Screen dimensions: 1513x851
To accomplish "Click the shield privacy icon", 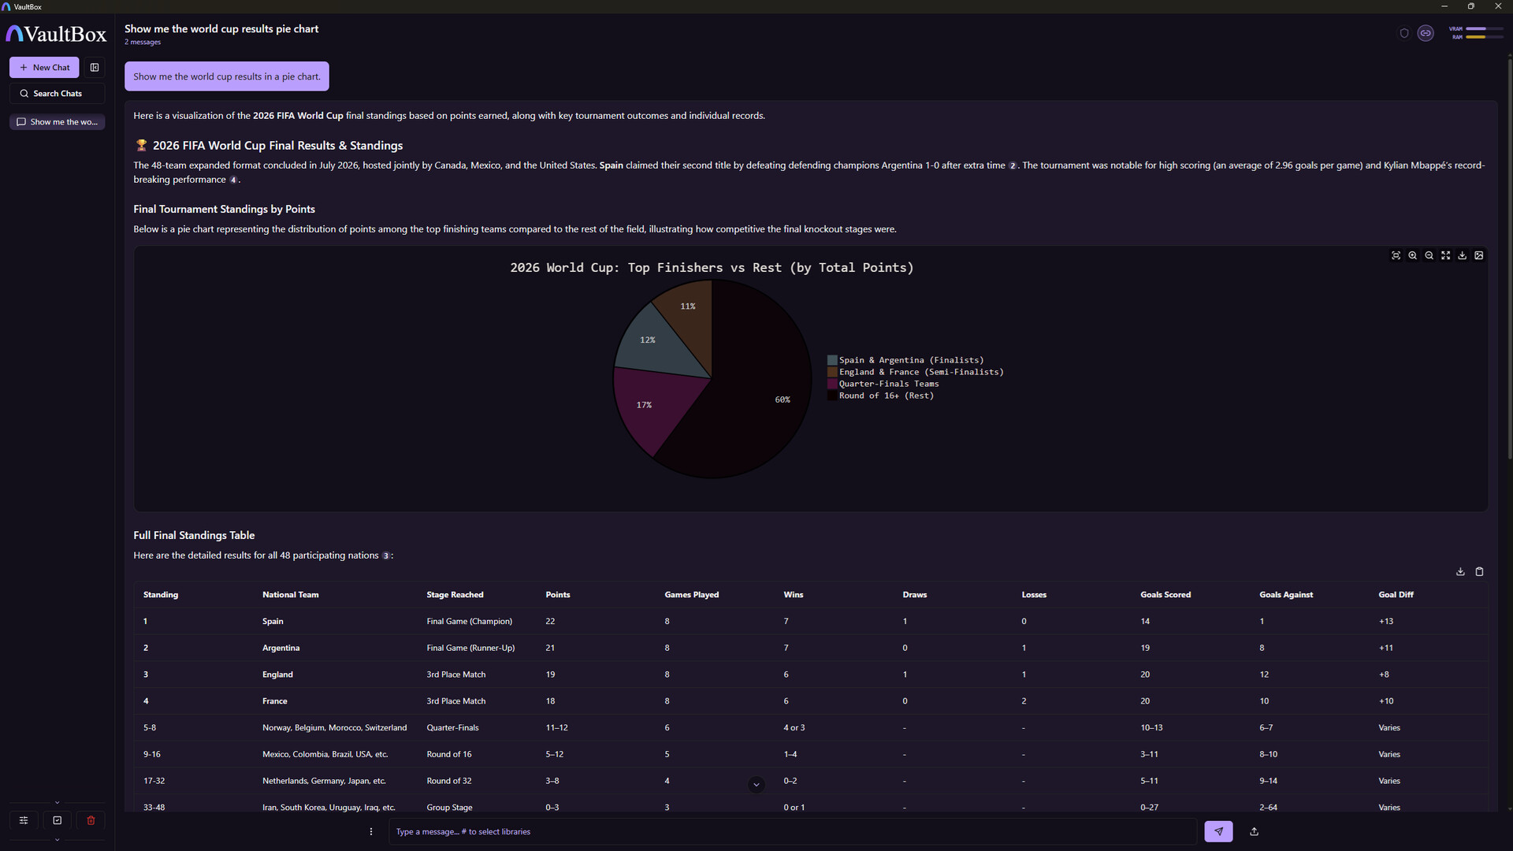I will point(1403,33).
